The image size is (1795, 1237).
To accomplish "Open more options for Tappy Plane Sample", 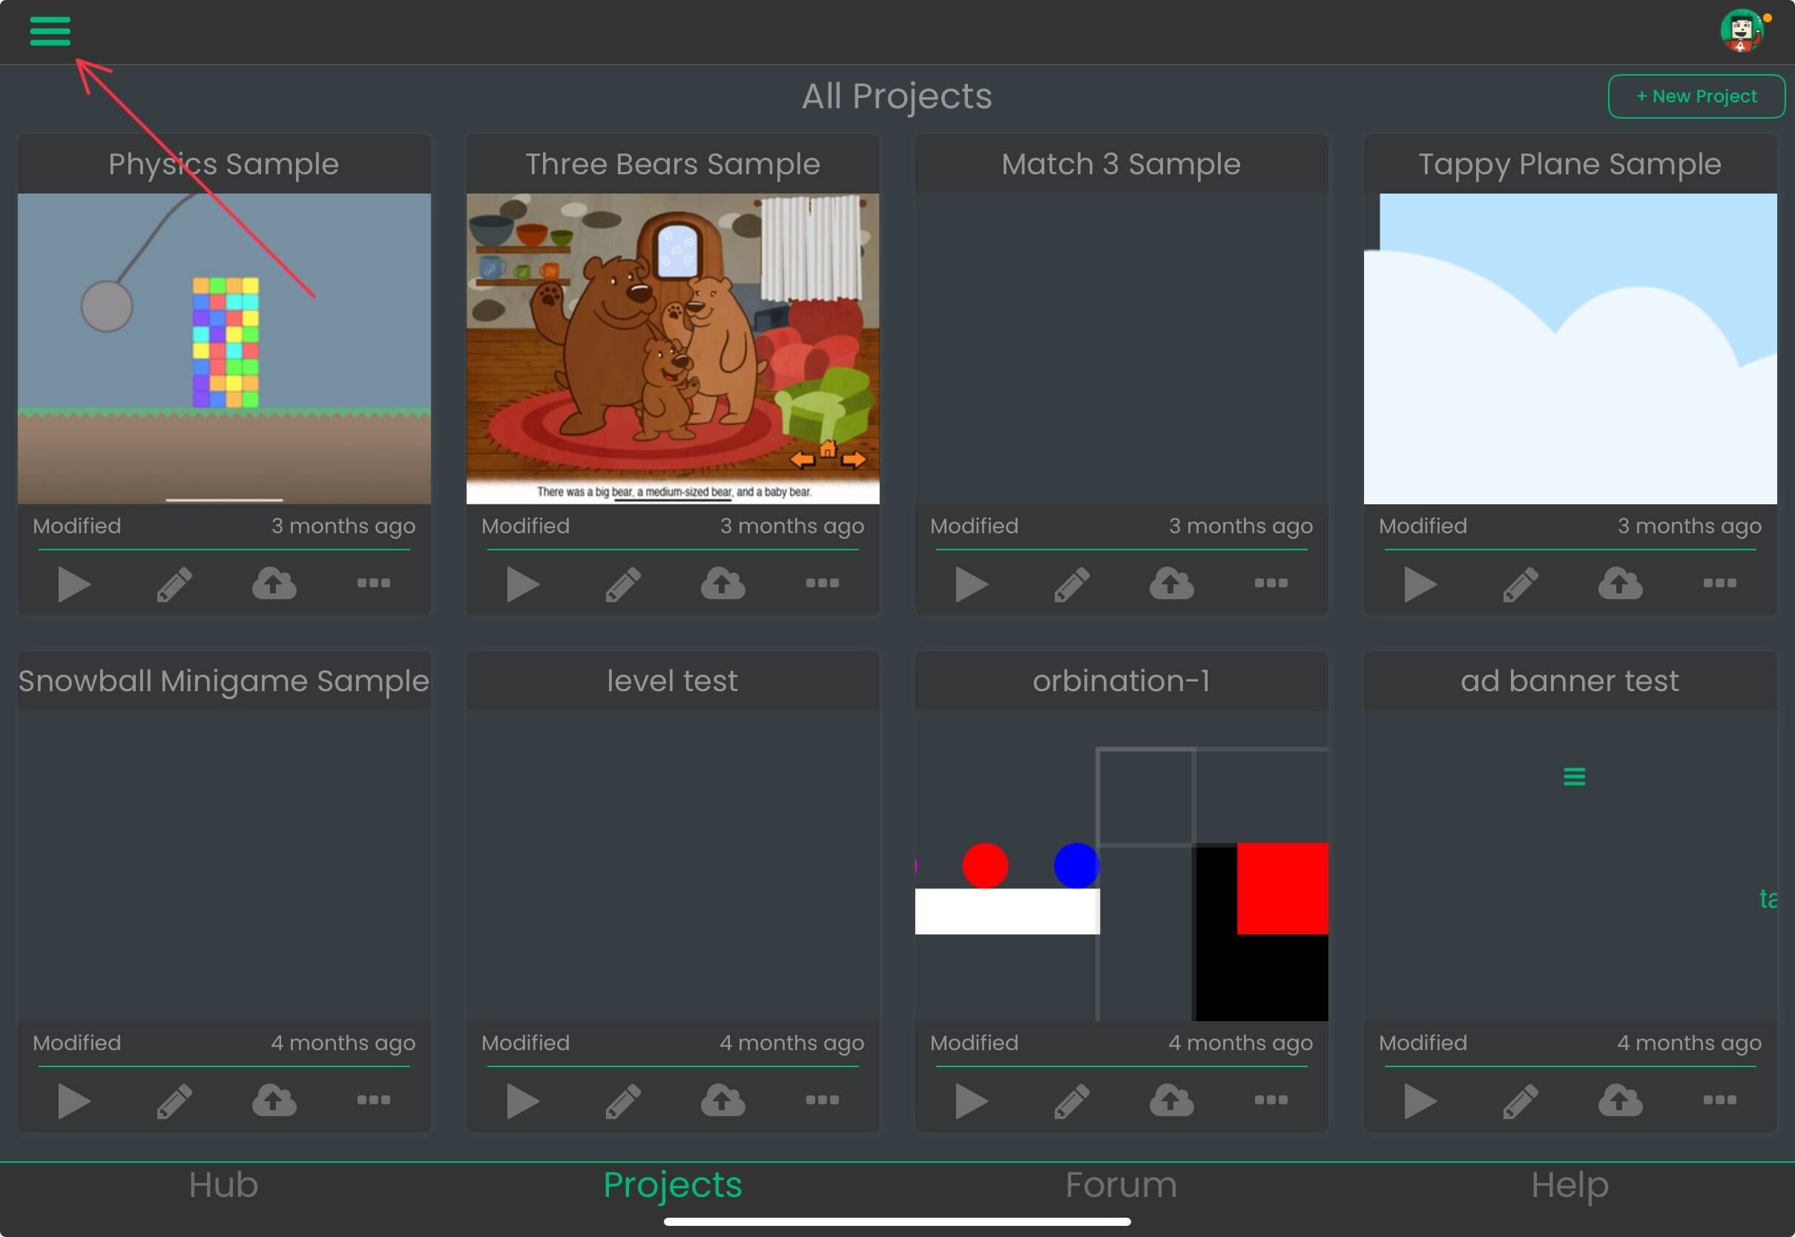I will coord(1719,583).
